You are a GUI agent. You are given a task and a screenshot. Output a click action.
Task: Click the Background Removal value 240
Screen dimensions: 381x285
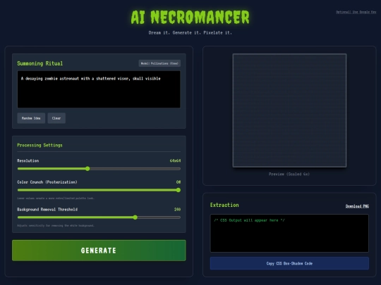[x=177, y=209]
